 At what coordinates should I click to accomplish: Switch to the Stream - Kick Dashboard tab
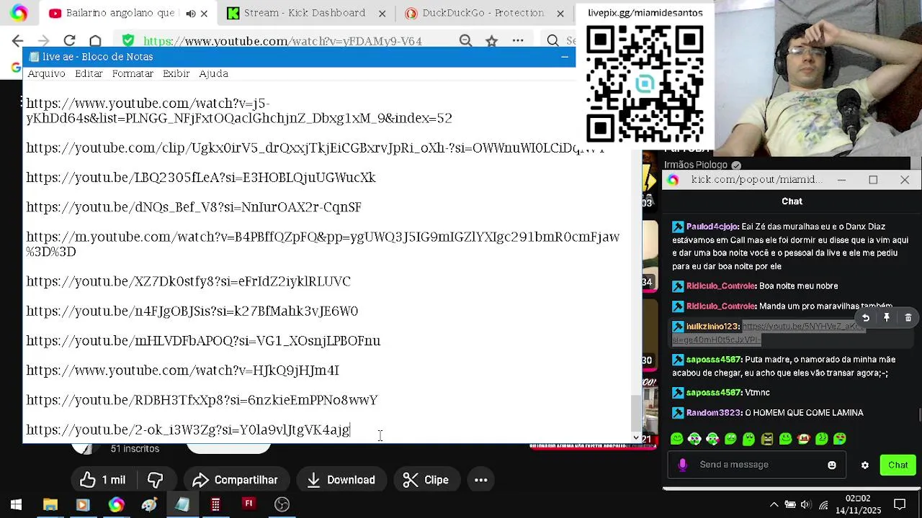click(x=304, y=13)
